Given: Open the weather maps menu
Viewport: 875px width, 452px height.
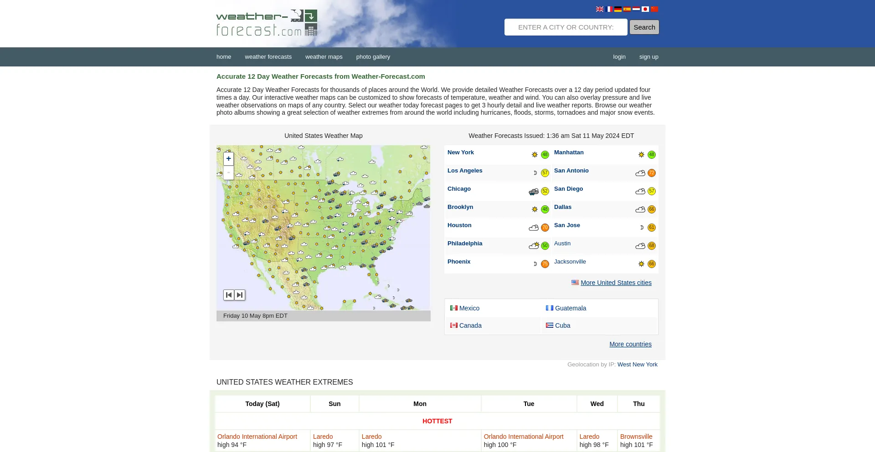Looking at the screenshot, I should pos(324,57).
